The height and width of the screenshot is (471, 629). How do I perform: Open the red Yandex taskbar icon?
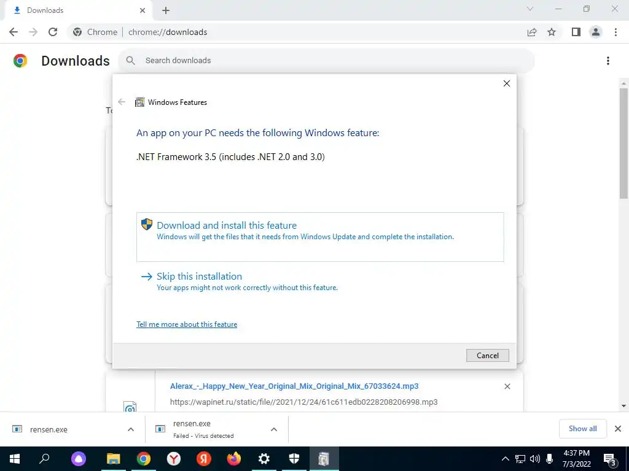click(204, 459)
